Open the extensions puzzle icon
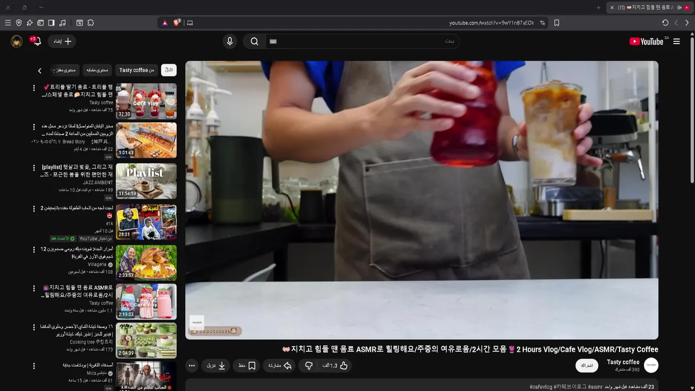Image resolution: width=695 pixels, height=391 pixels. coord(91,23)
